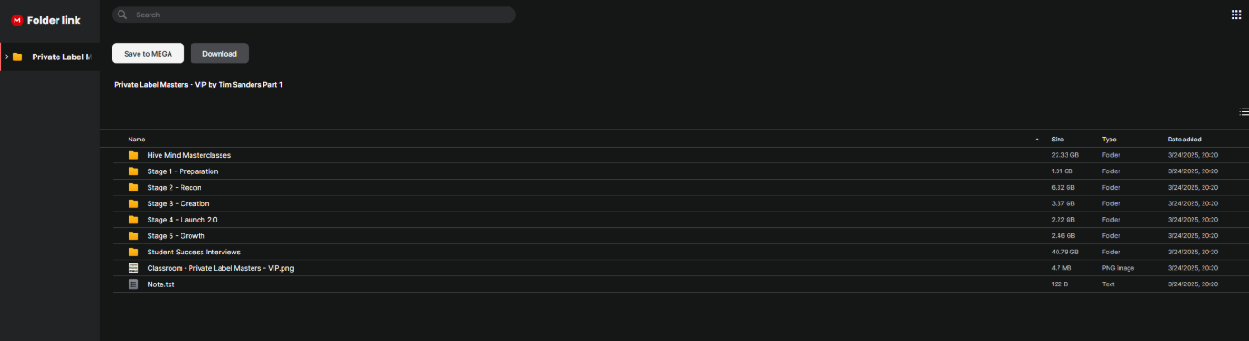Viewport: 1249px width, 341px height.
Task: Switch view with the list view icon
Action: click(x=1244, y=111)
